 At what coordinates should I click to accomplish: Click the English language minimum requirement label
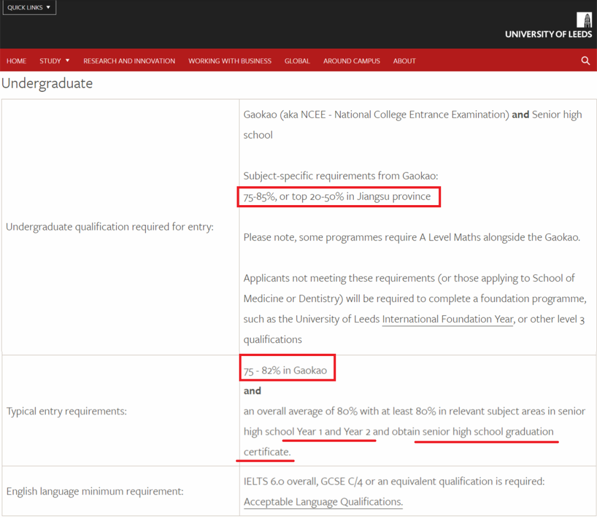pyautogui.click(x=95, y=491)
